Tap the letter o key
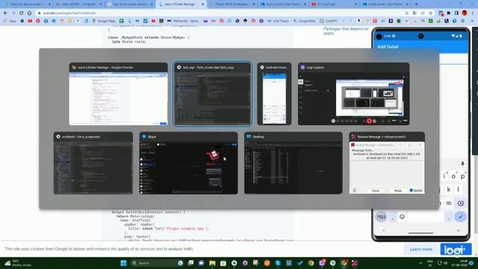478x269 pixels. click(453, 176)
